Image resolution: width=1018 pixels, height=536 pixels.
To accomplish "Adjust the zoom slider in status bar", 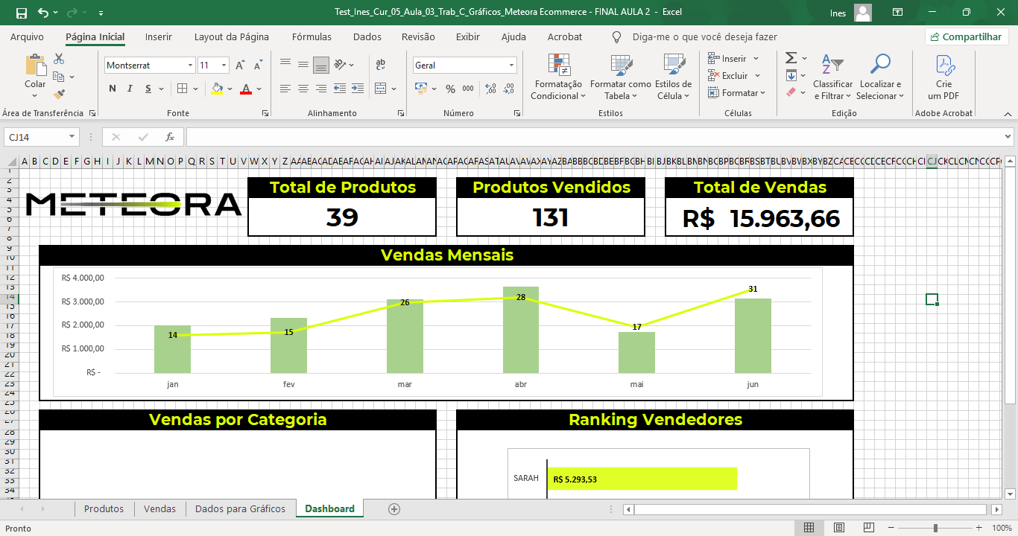I will click(x=936, y=528).
